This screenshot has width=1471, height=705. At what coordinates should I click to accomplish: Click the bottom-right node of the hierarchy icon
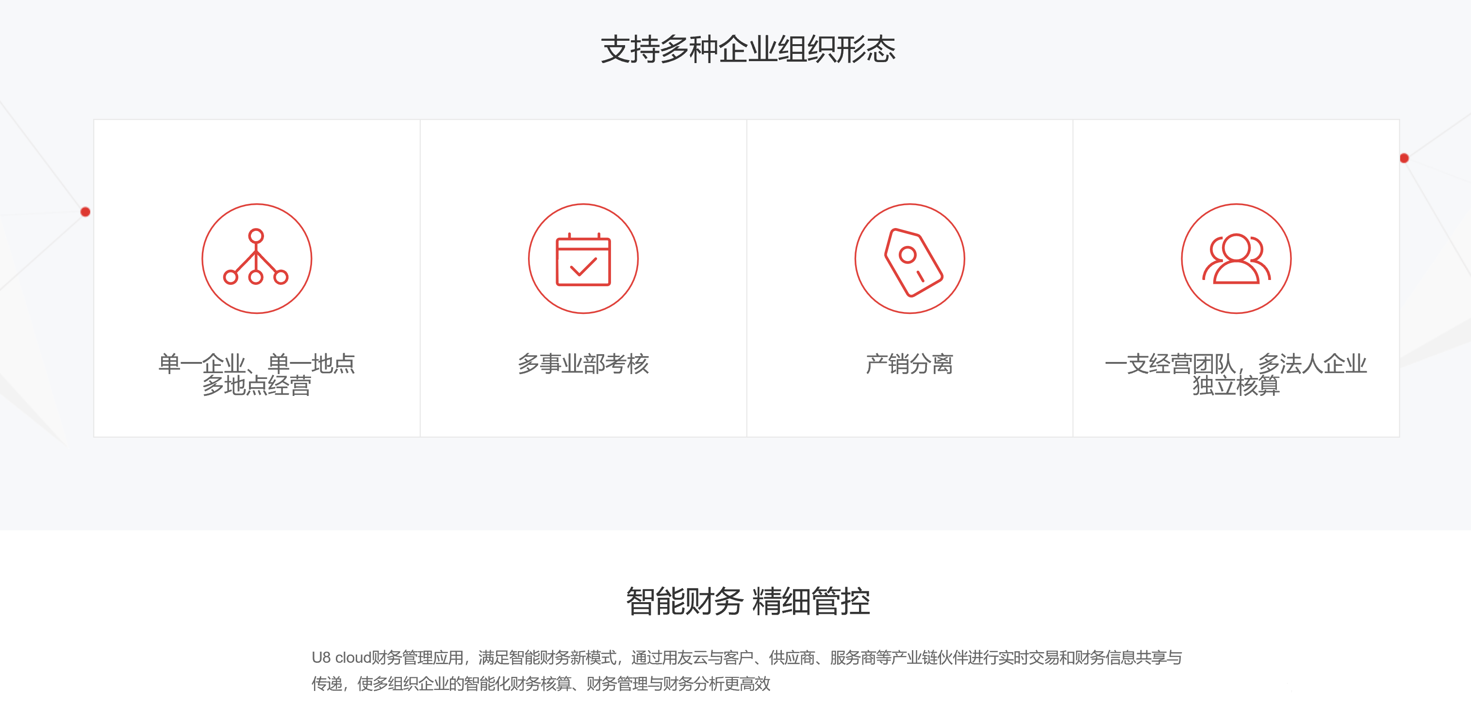click(x=281, y=277)
